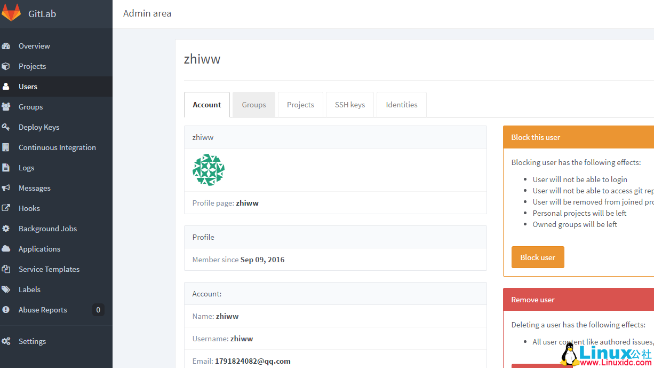
Task: Click the GitLab fox logo
Action: [11, 13]
